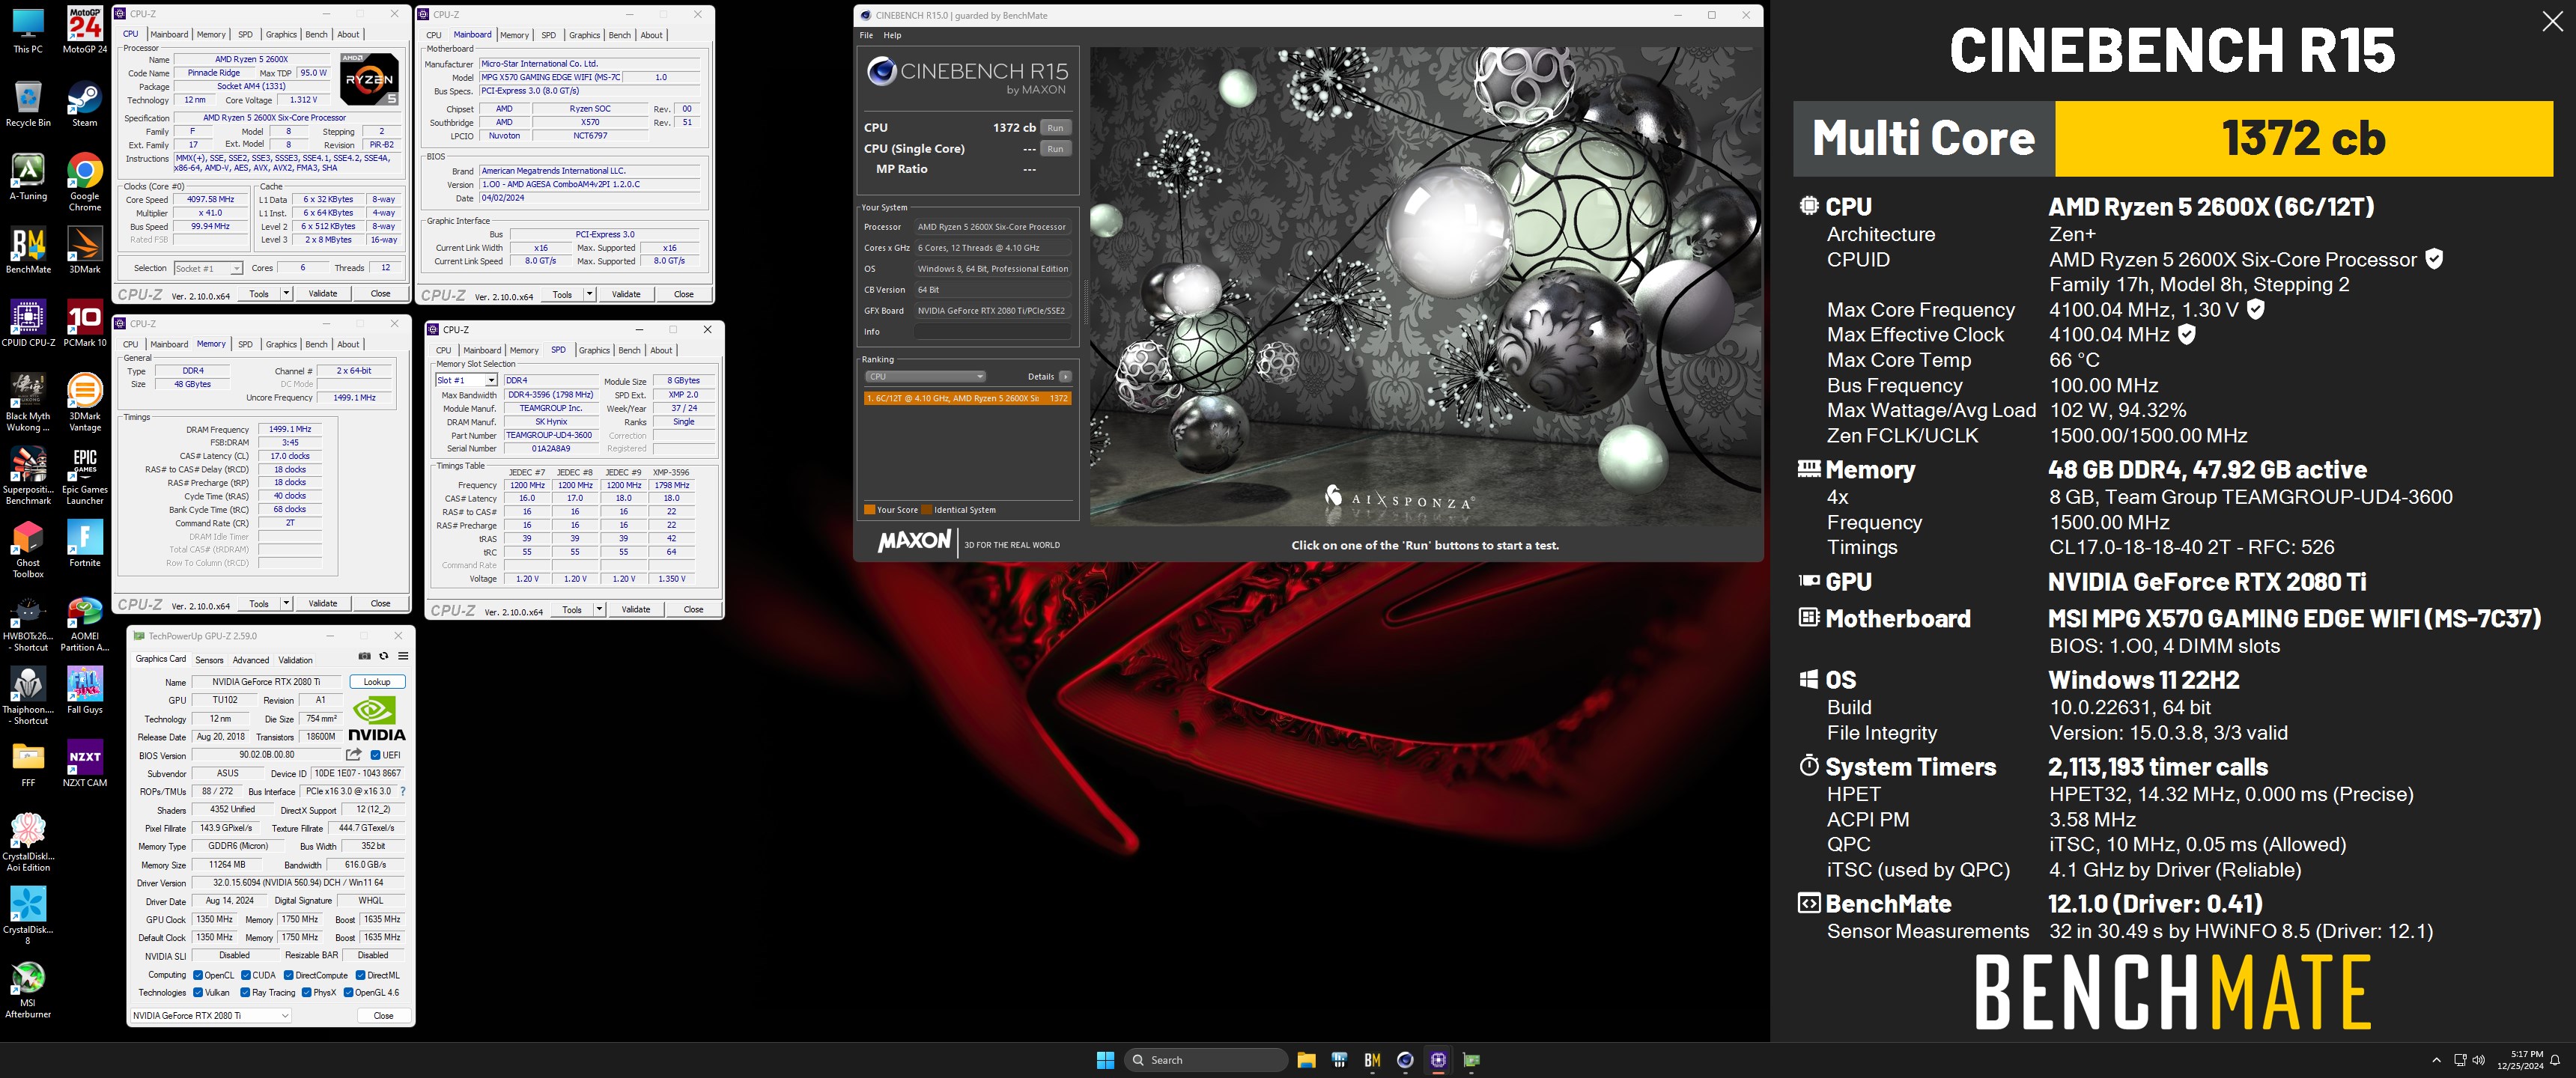Expand Cinebench ranking Details arrow
The height and width of the screenshot is (1078, 2576).
1065,377
